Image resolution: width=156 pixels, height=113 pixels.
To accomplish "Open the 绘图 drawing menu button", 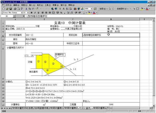I will click(x=103, y=9).
